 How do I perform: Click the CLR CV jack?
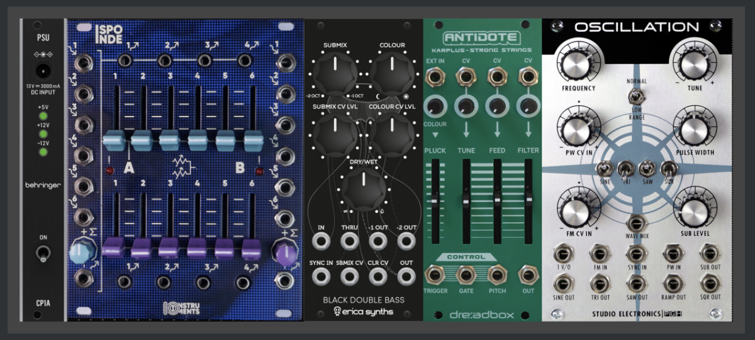coord(377,276)
